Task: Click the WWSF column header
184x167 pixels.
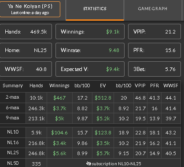Action: (x=171, y=85)
